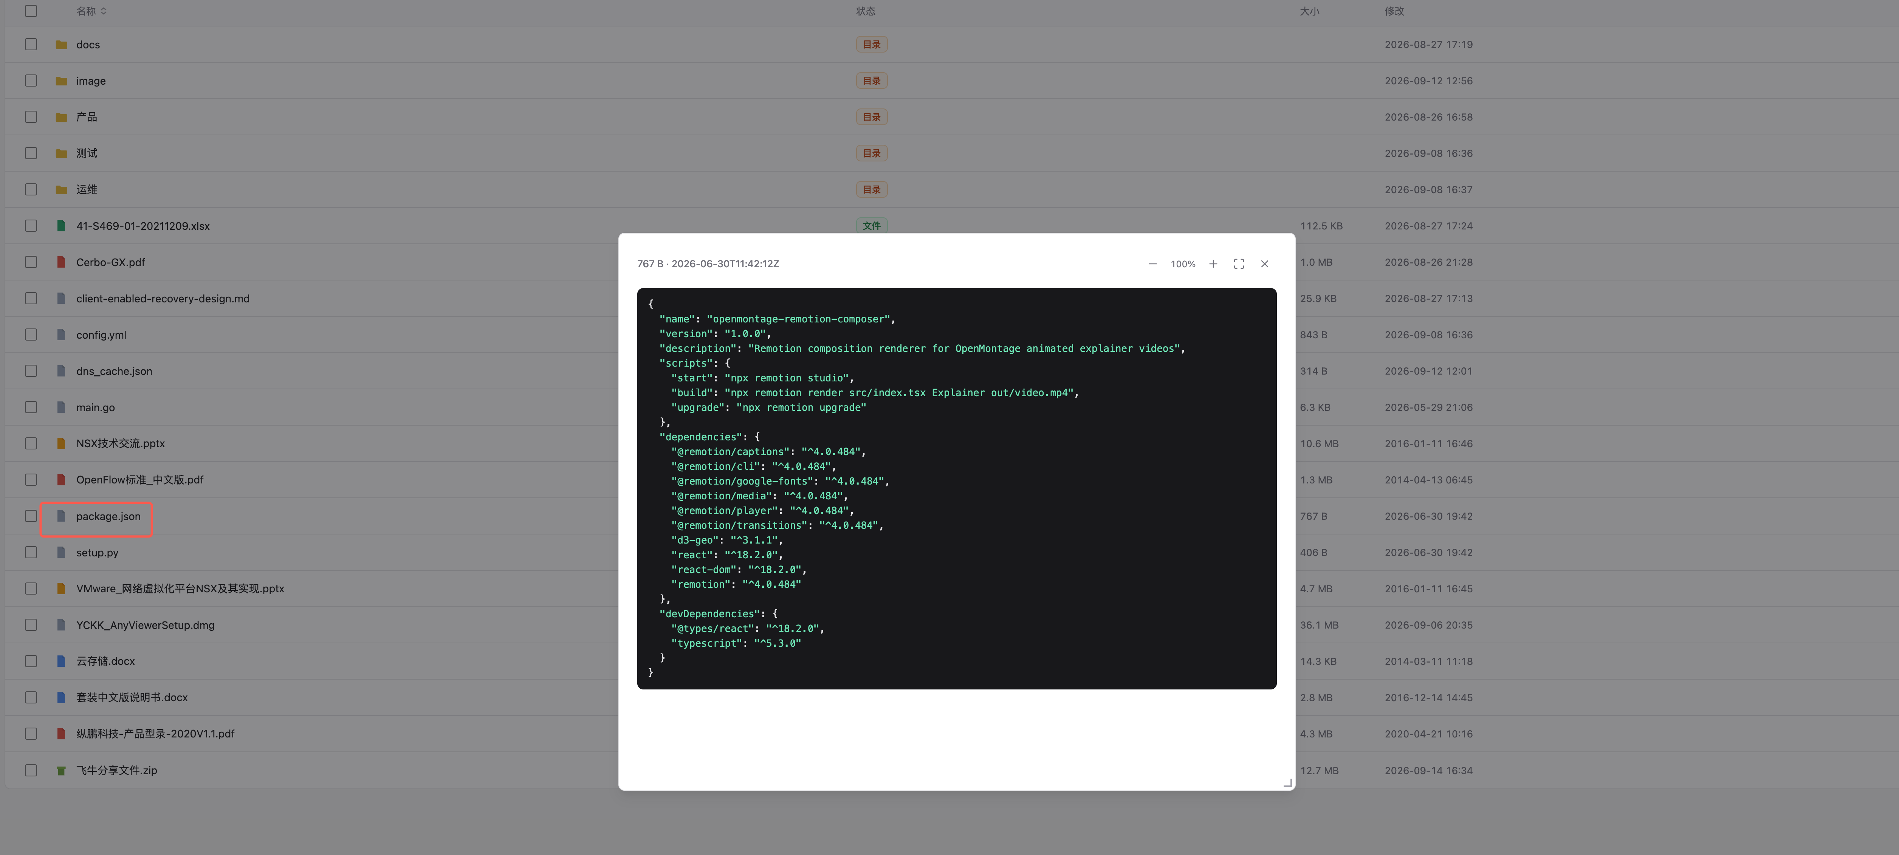This screenshot has width=1899, height=855.
Task: Zoom in the preview with plus icon
Action: [x=1213, y=264]
